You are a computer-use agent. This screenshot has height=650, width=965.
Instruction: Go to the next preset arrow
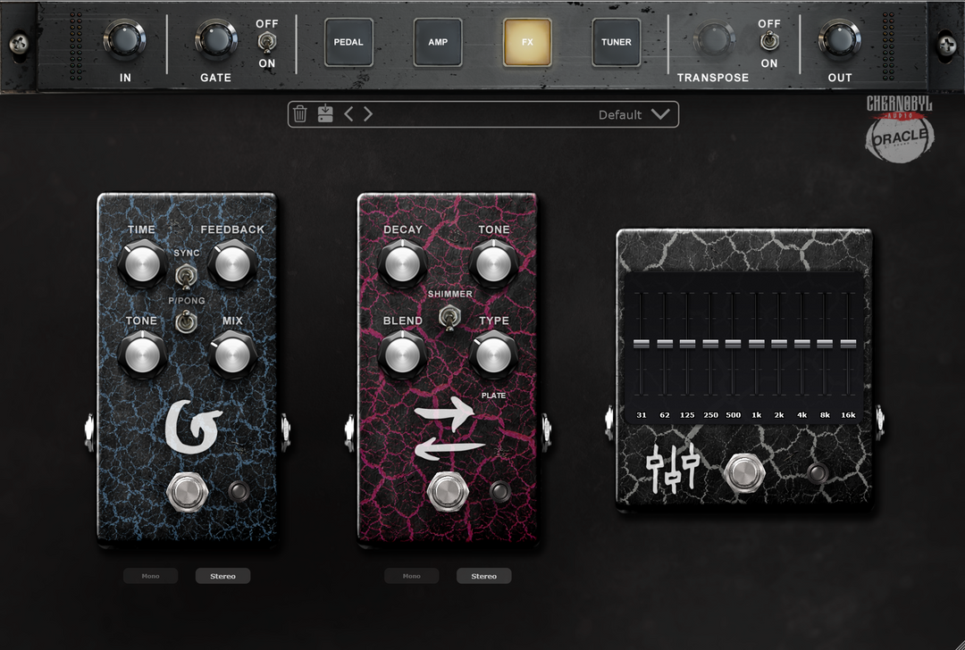point(368,113)
